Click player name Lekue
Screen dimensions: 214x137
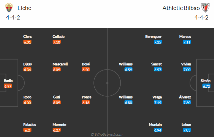tap(186, 125)
